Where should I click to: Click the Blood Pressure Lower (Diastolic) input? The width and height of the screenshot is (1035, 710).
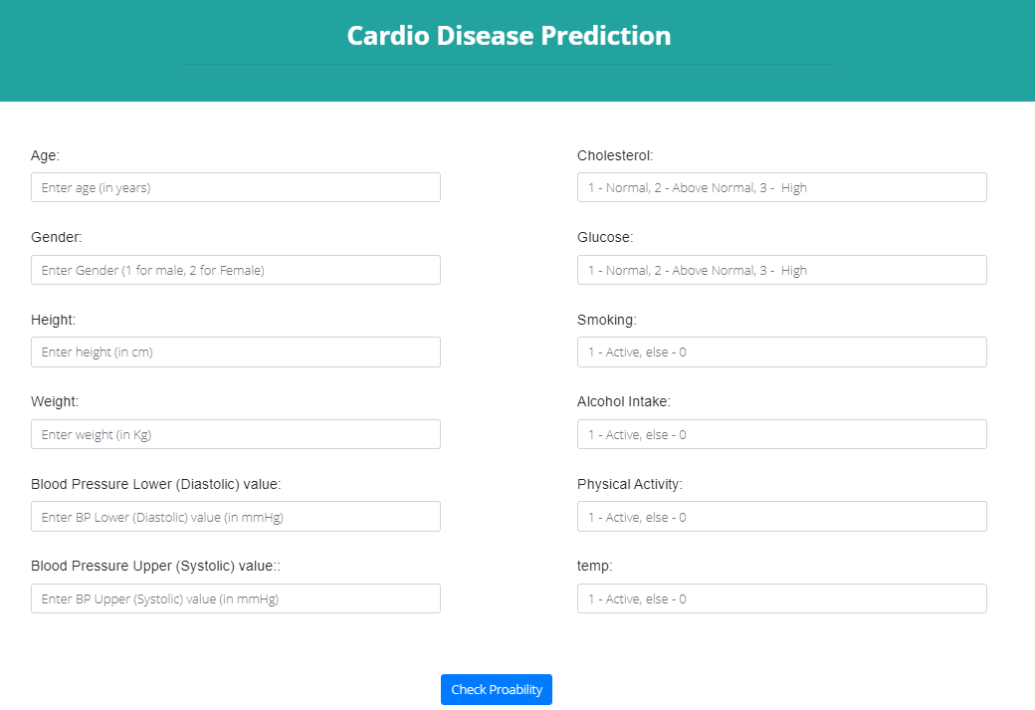click(x=235, y=516)
